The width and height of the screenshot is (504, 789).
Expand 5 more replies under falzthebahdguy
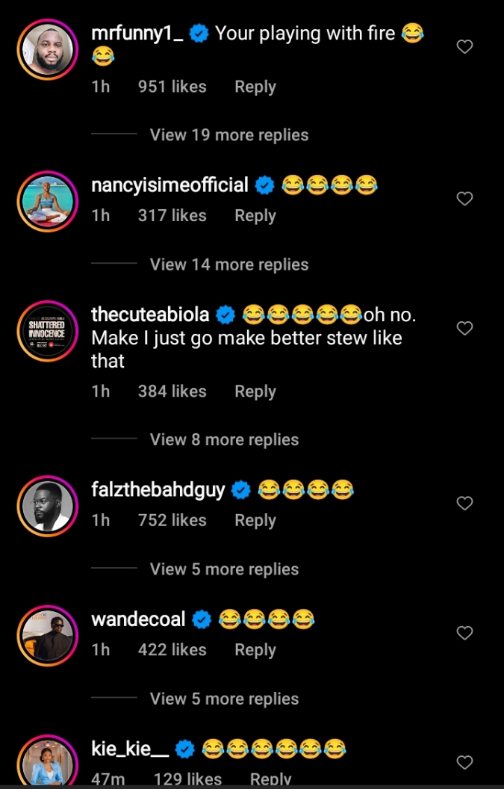[x=224, y=569]
